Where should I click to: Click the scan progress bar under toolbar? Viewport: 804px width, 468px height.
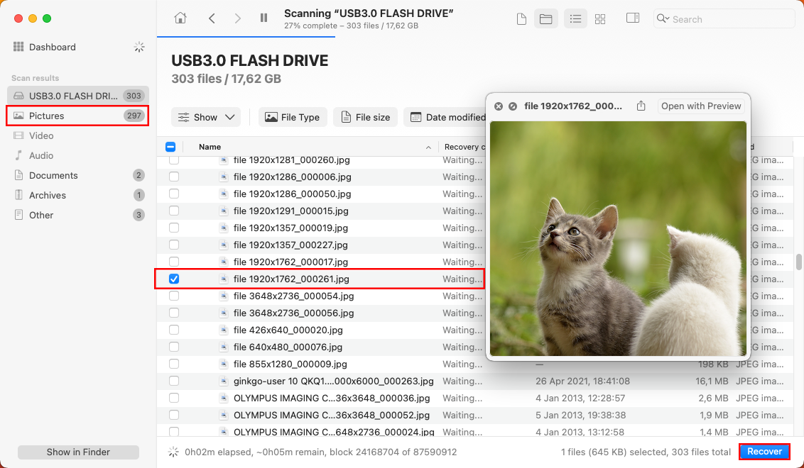[246, 37]
